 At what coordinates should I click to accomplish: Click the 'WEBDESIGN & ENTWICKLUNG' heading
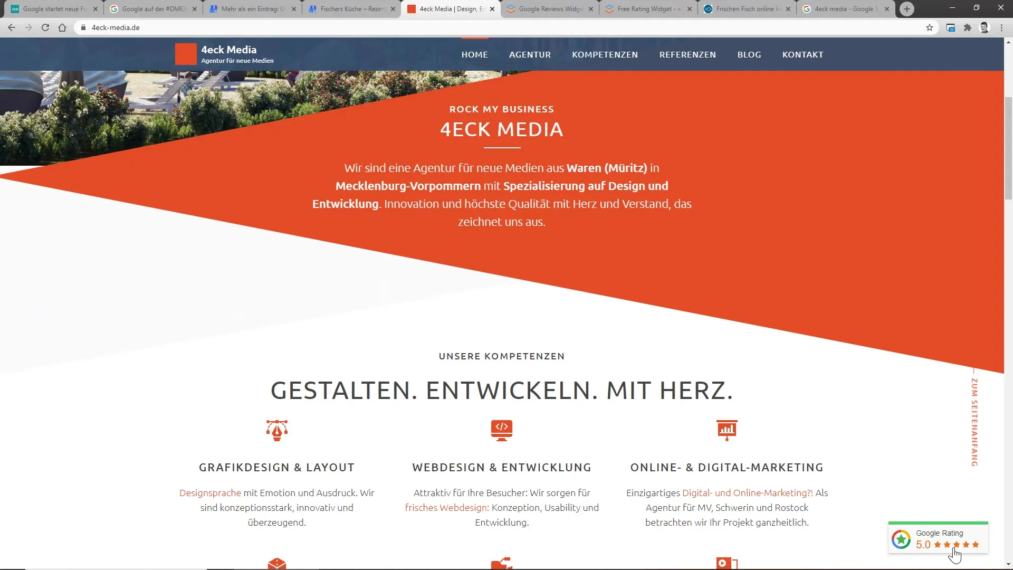tap(502, 468)
